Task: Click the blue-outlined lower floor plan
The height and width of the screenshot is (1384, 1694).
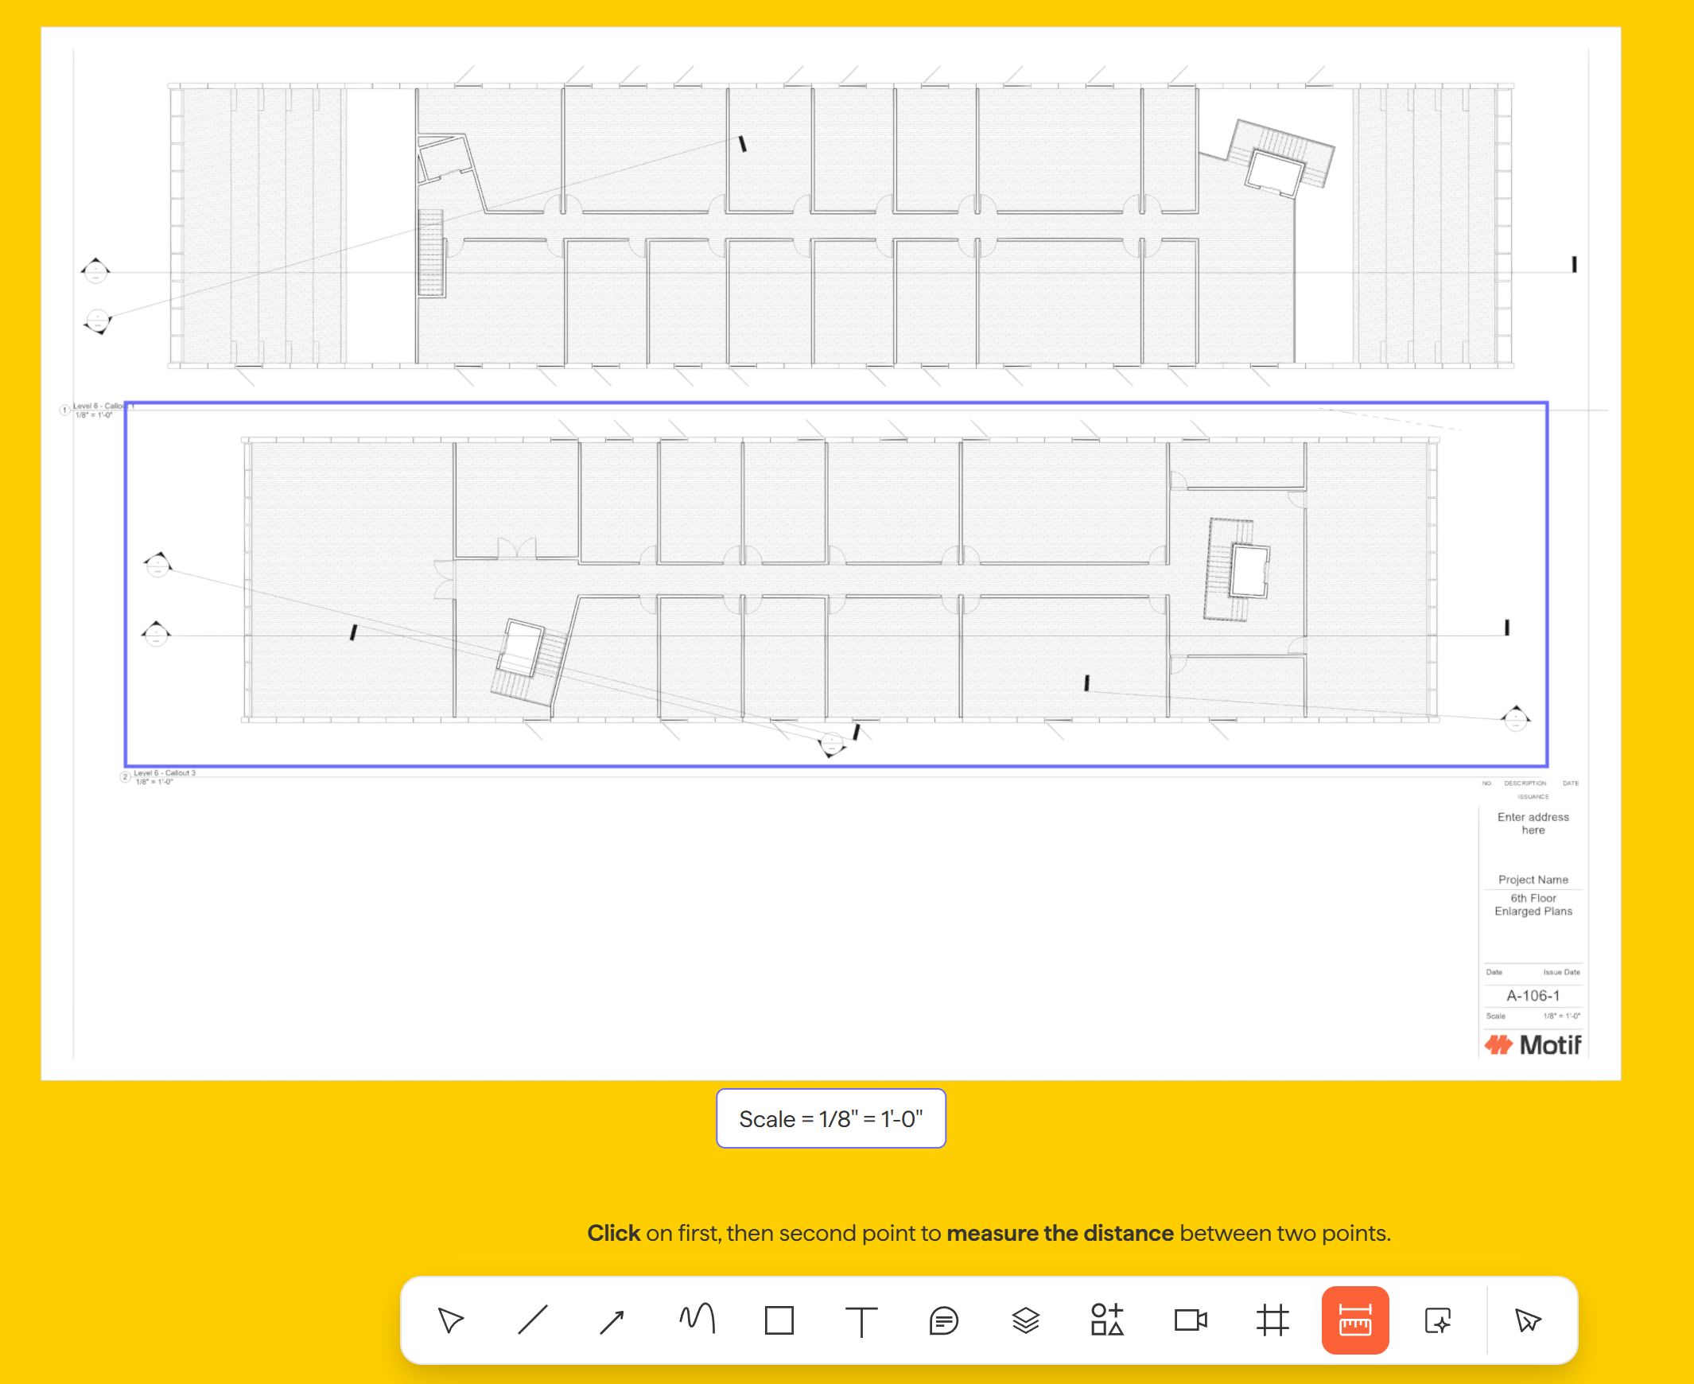Action: click(x=836, y=585)
